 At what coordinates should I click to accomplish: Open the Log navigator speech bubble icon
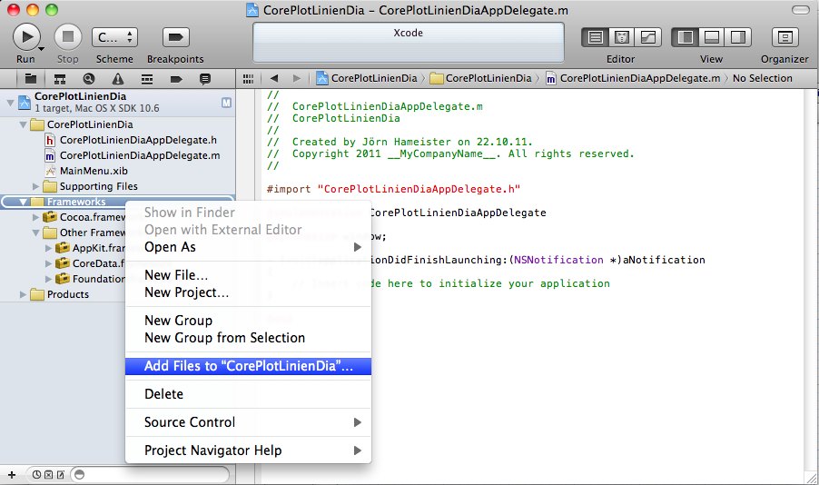coord(205,78)
